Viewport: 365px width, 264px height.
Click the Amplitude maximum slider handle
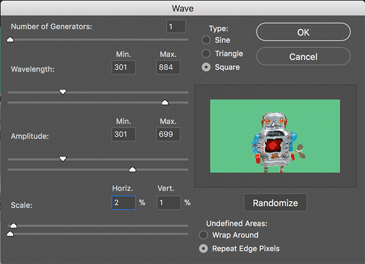(132, 170)
